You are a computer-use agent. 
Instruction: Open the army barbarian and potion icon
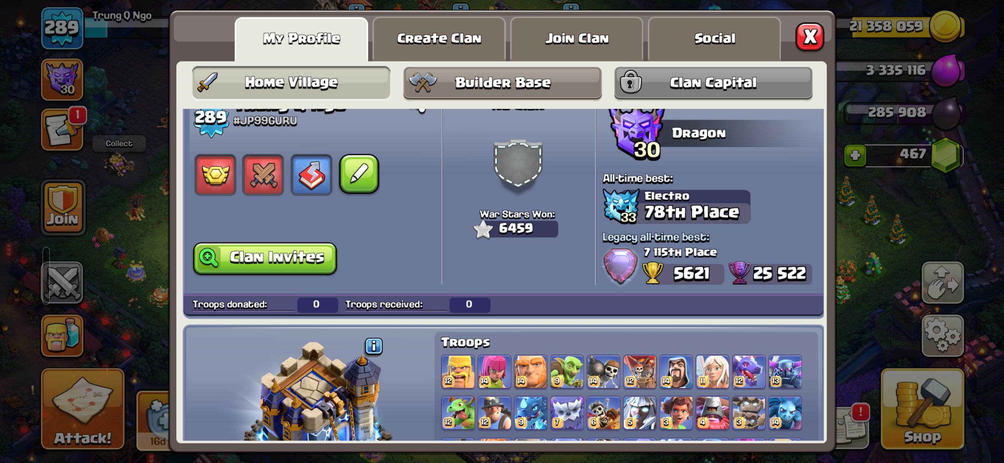pyautogui.click(x=62, y=336)
